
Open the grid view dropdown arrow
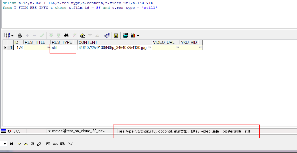[x=12, y=36]
